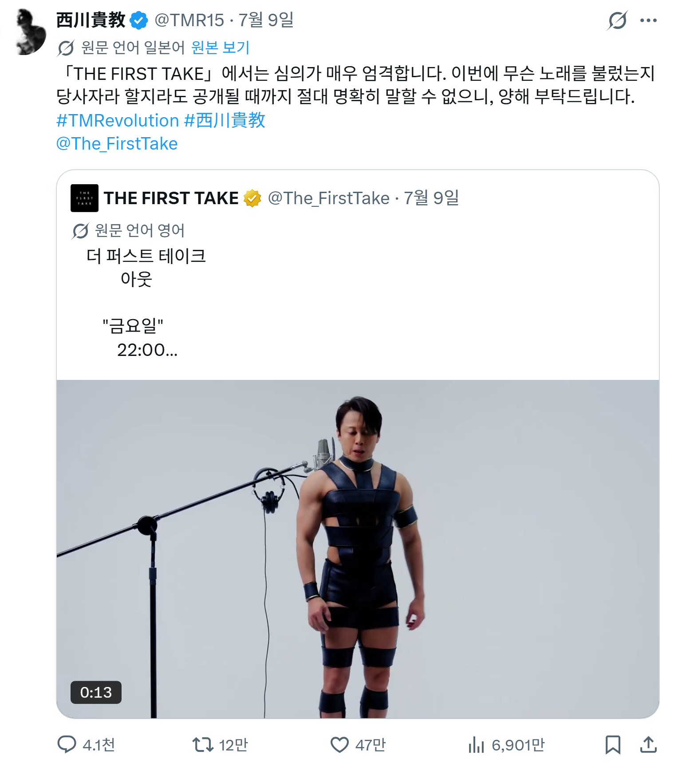Click 원본 보기 to show original text
The height and width of the screenshot is (766, 674).
tap(221, 47)
